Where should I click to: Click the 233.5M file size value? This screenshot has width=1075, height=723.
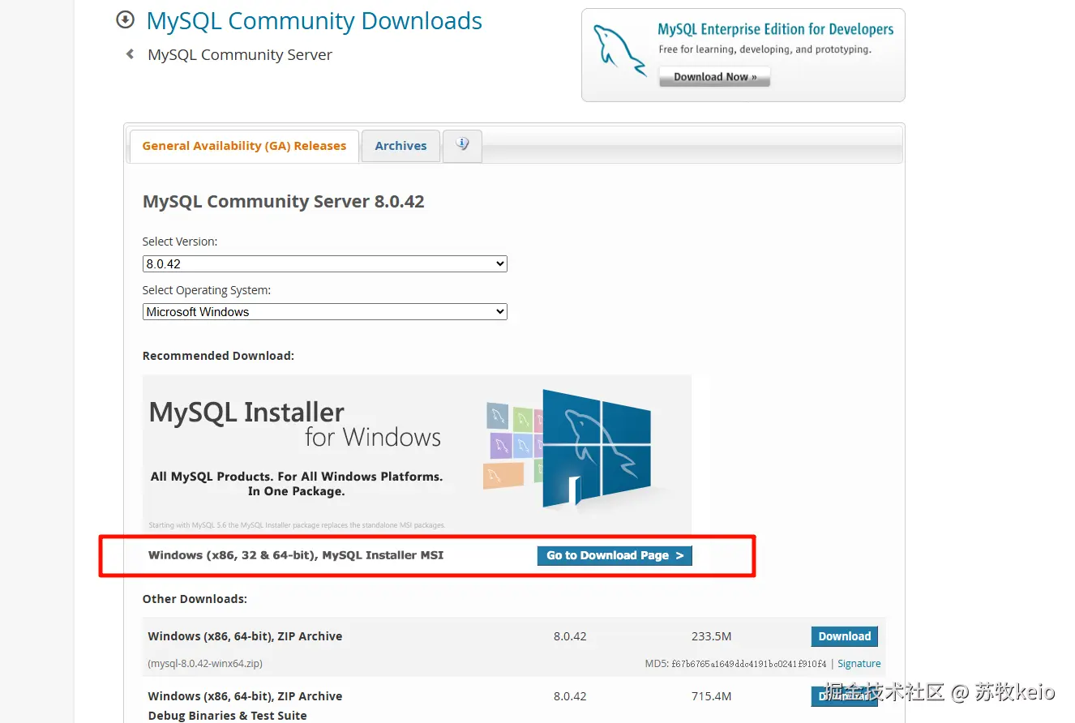[x=712, y=636]
